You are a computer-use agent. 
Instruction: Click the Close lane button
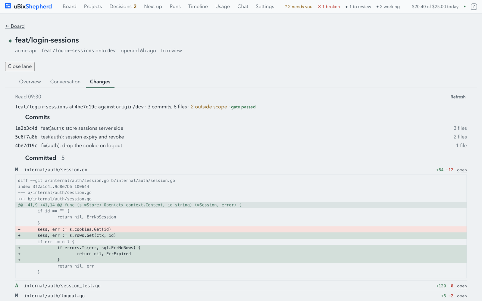(x=20, y=67)
